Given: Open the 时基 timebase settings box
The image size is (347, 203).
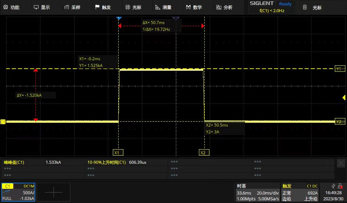Looking at the screenshot, I should click(258, 192).
